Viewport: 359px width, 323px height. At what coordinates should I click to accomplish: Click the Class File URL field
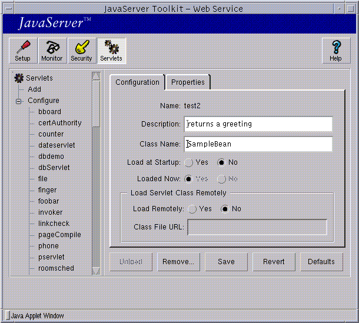(257, 227)
